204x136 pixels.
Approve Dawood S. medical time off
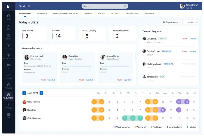193,39
